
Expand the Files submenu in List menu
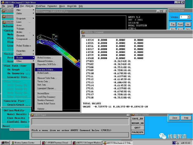tap(25, 10)
